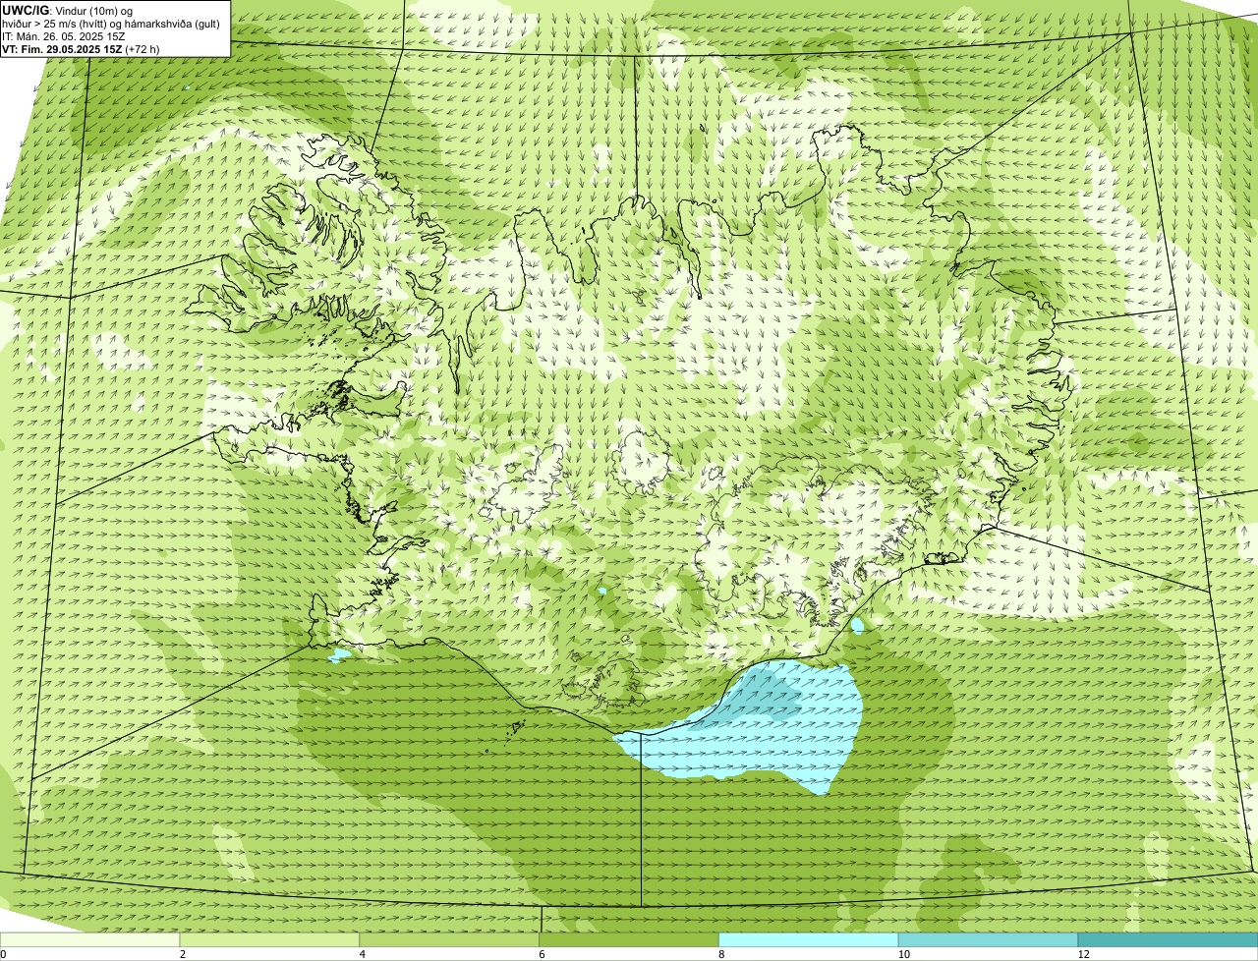
Task: Click the 4–6 m/s legend color segment
Action: coord(450,939)
